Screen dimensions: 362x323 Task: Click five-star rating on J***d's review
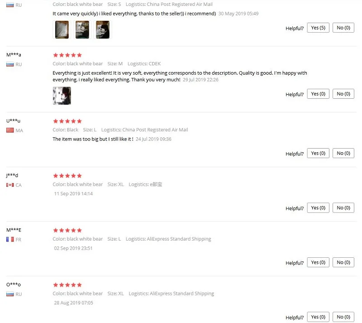coord(67,176)
